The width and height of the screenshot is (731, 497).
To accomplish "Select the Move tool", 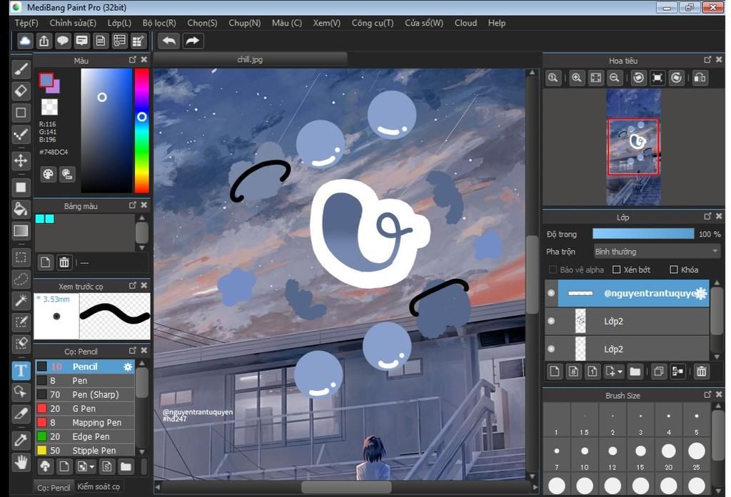I will coord(21,160).
